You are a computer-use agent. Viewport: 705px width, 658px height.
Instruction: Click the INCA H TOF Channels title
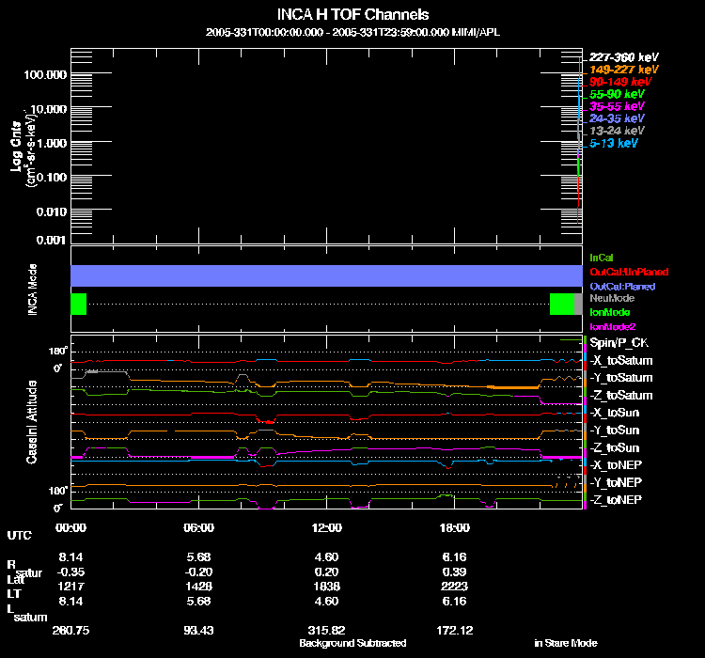(353, 15)
